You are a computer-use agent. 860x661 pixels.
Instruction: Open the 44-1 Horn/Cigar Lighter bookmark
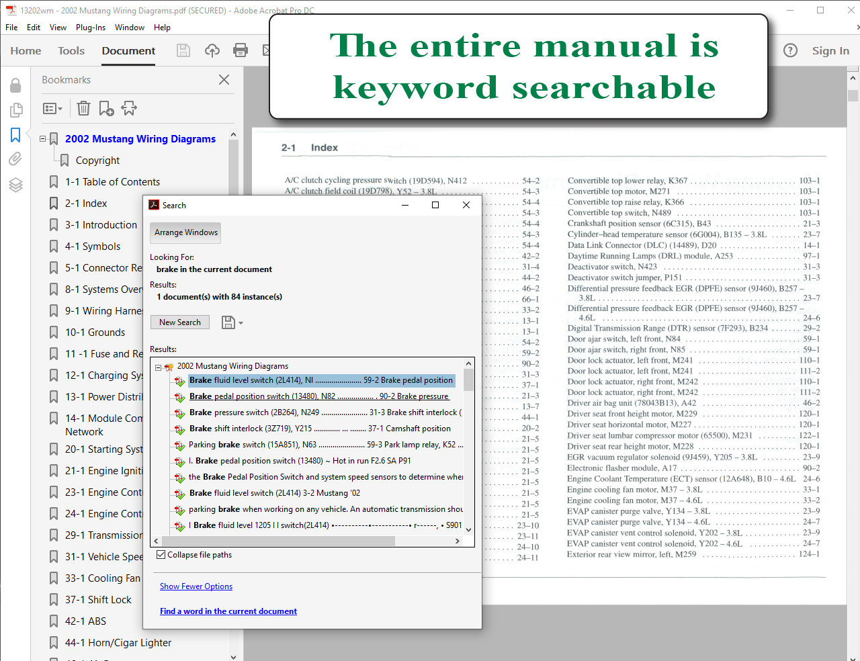(118, 643)
